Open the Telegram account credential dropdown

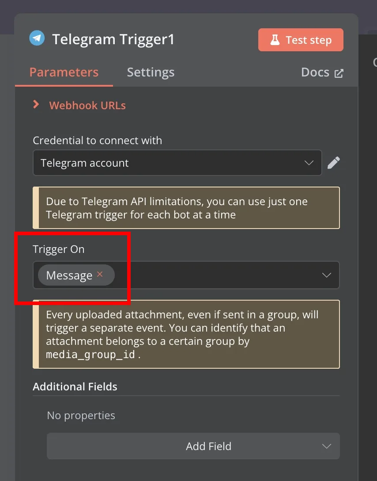point(177,163)
